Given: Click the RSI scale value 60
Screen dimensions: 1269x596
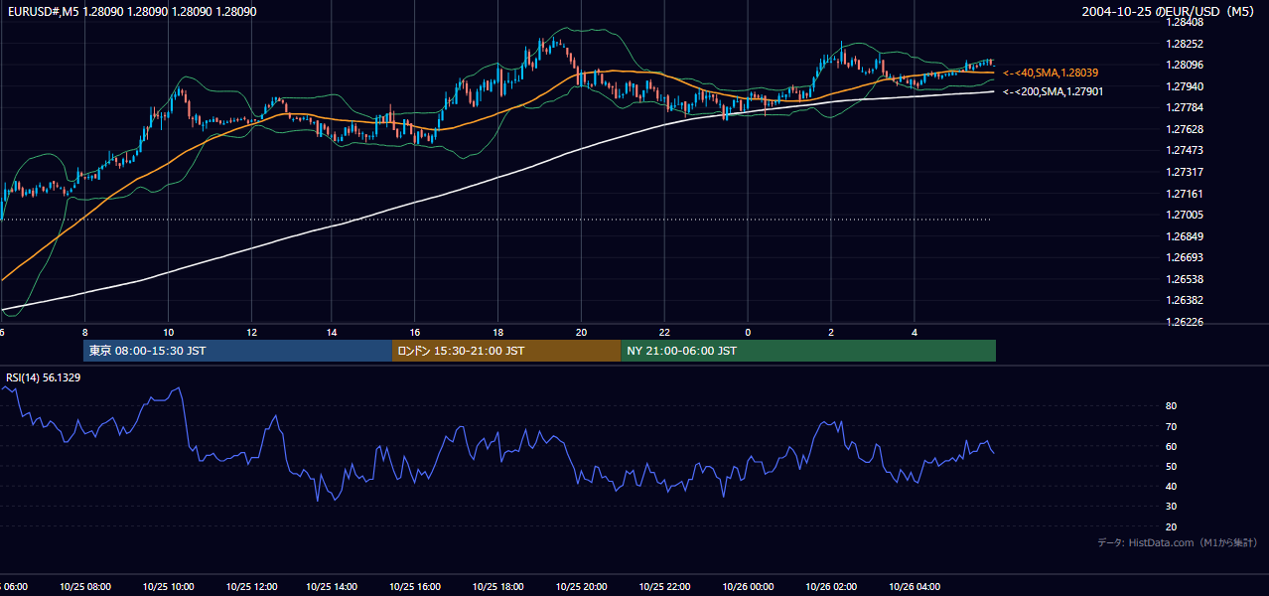Looking at the screenshot, I should point(1172,446).
